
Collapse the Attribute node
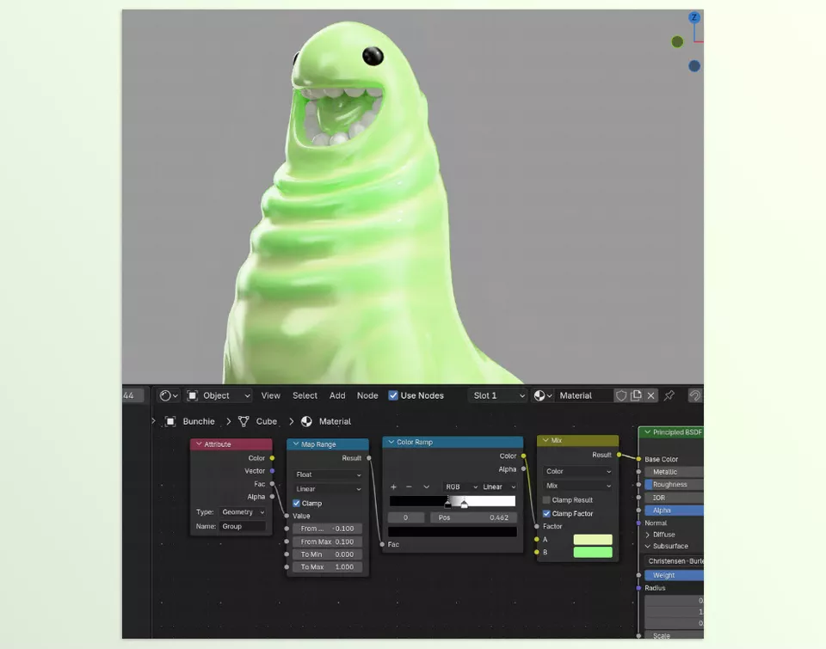[x=199, y=444]
